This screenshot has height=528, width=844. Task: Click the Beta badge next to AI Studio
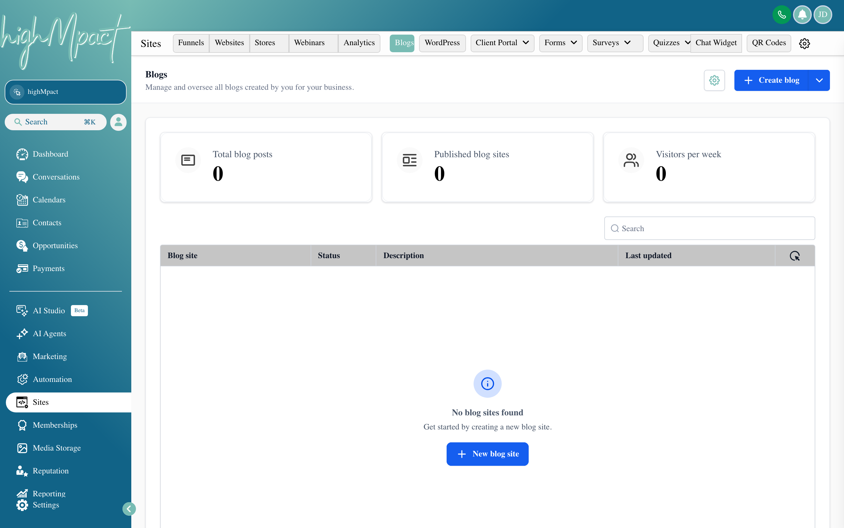click(x=79, y=310)
